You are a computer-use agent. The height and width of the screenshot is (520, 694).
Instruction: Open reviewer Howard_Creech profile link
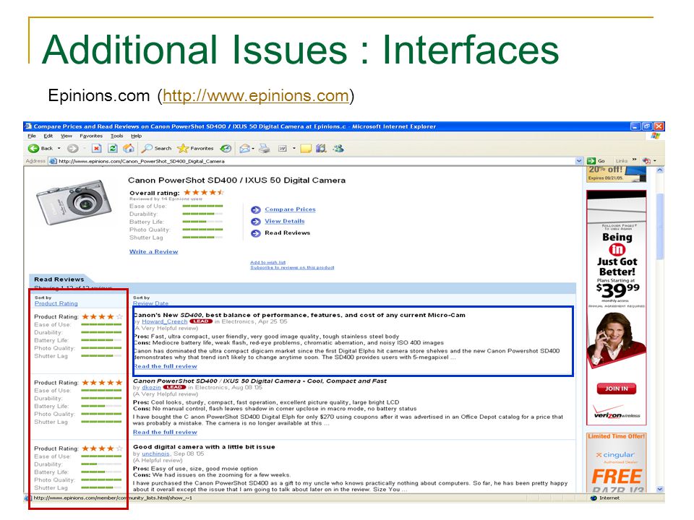[165, 321]
